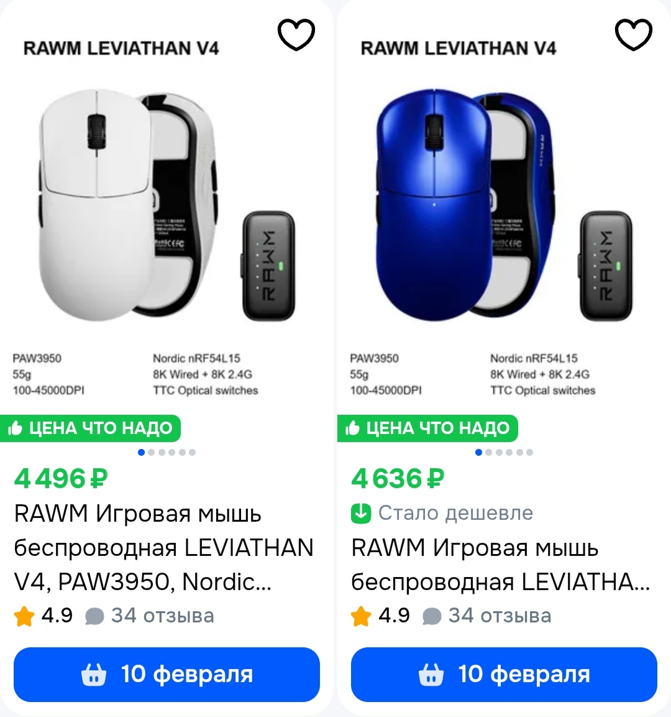671x717 pixels.
Task: Add white RAWM mouse to favorites heart
Action: pos(296,35)
